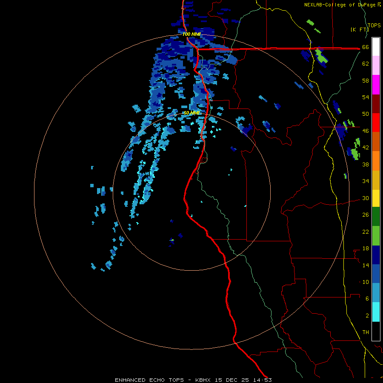The height and width of the screenshot is (383, 383).
Task: Click the '2' legend number
Action: tap(367, 316)
